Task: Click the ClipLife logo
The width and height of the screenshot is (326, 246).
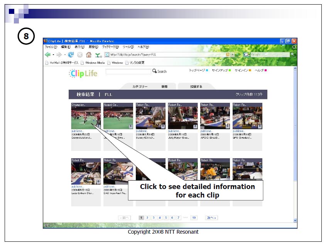Action: point(83,74)
